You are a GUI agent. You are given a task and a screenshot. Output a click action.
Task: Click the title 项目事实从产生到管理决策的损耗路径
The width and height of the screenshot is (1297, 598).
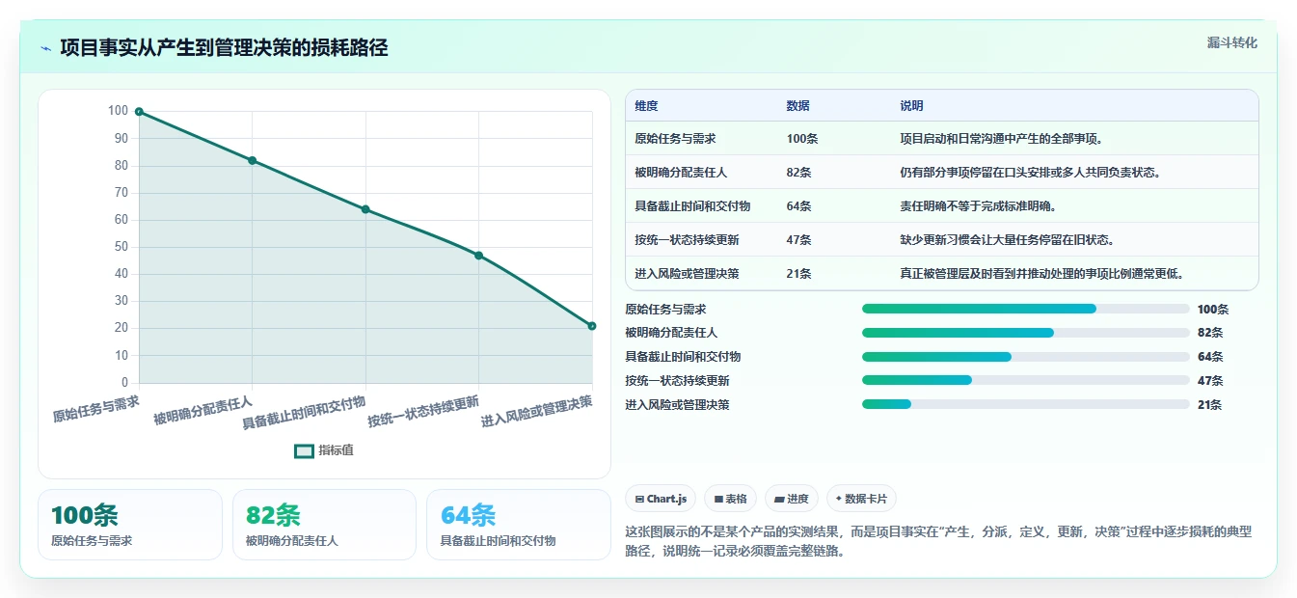[224, 47]
